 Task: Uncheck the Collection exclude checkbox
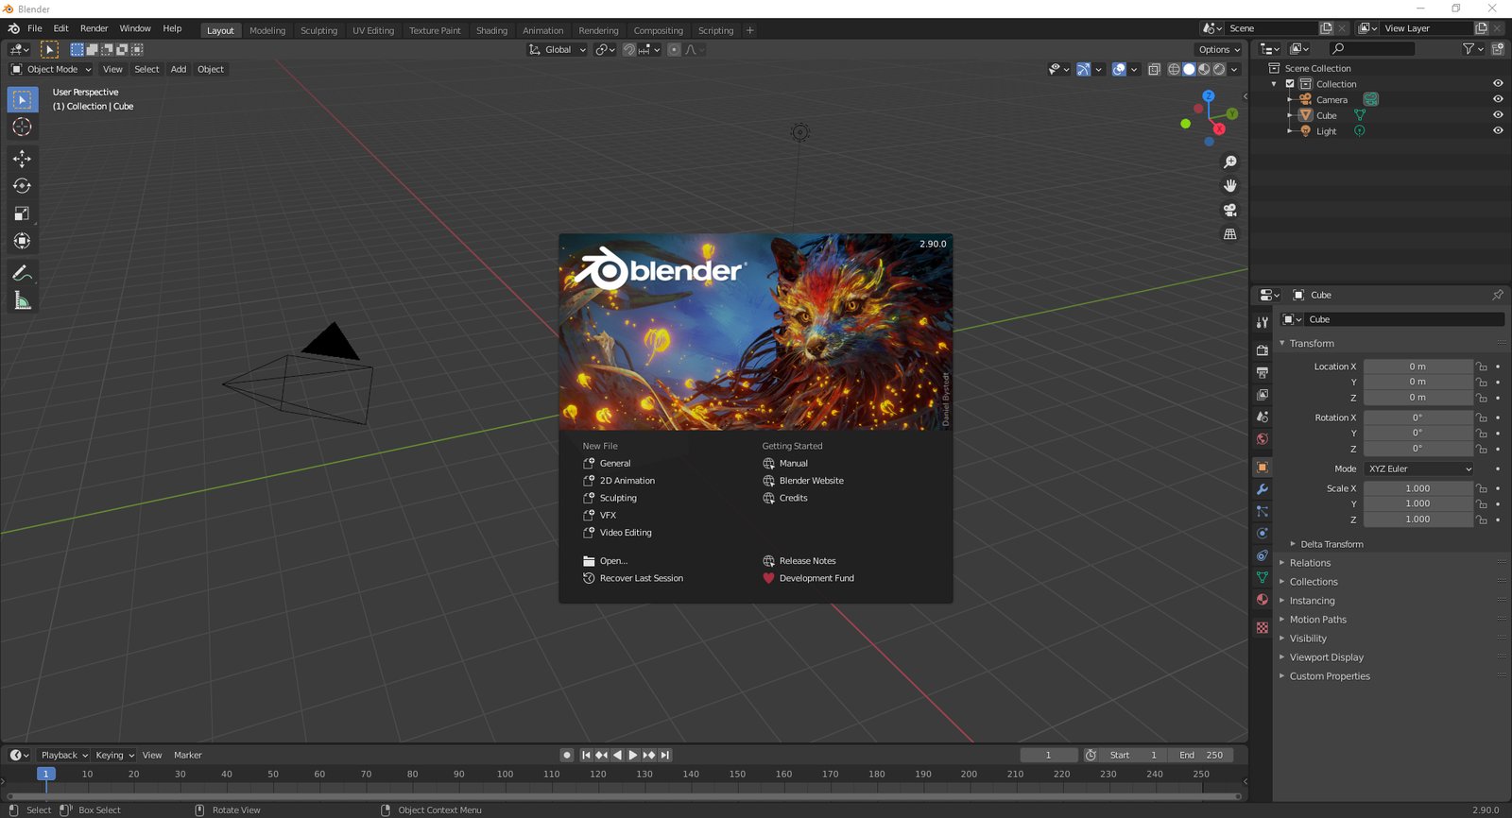(1290, 84)
